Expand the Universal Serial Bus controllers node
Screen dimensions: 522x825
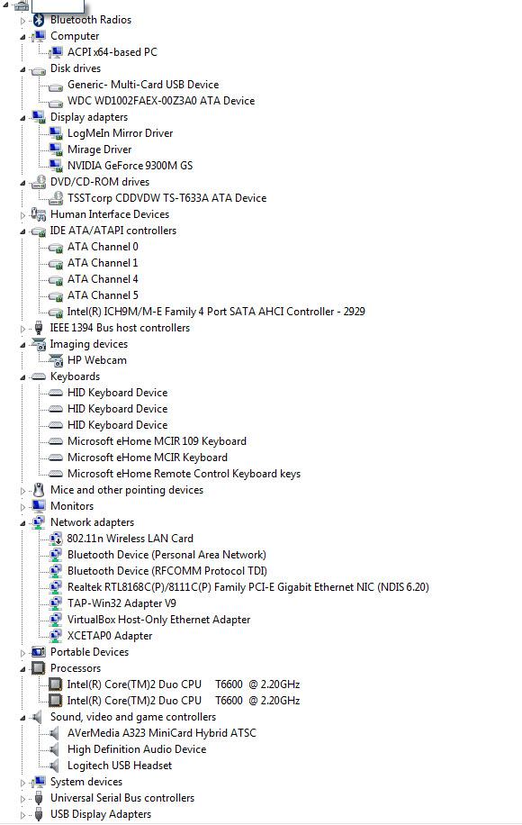(22, 799)
